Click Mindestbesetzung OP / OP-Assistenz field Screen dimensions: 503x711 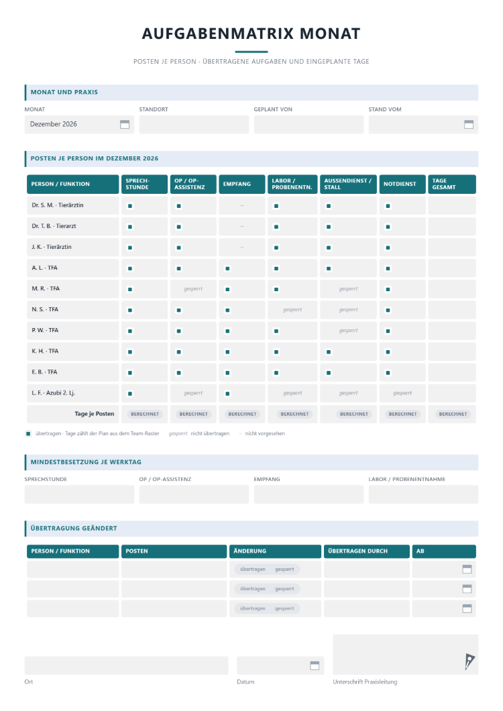[x=194, y=494]
